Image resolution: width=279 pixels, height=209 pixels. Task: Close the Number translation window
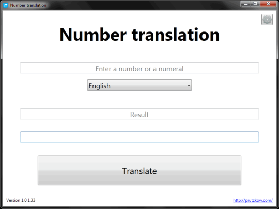(x=268, y=4)
